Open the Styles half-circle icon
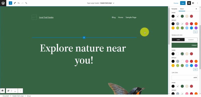 coord(193,3)
